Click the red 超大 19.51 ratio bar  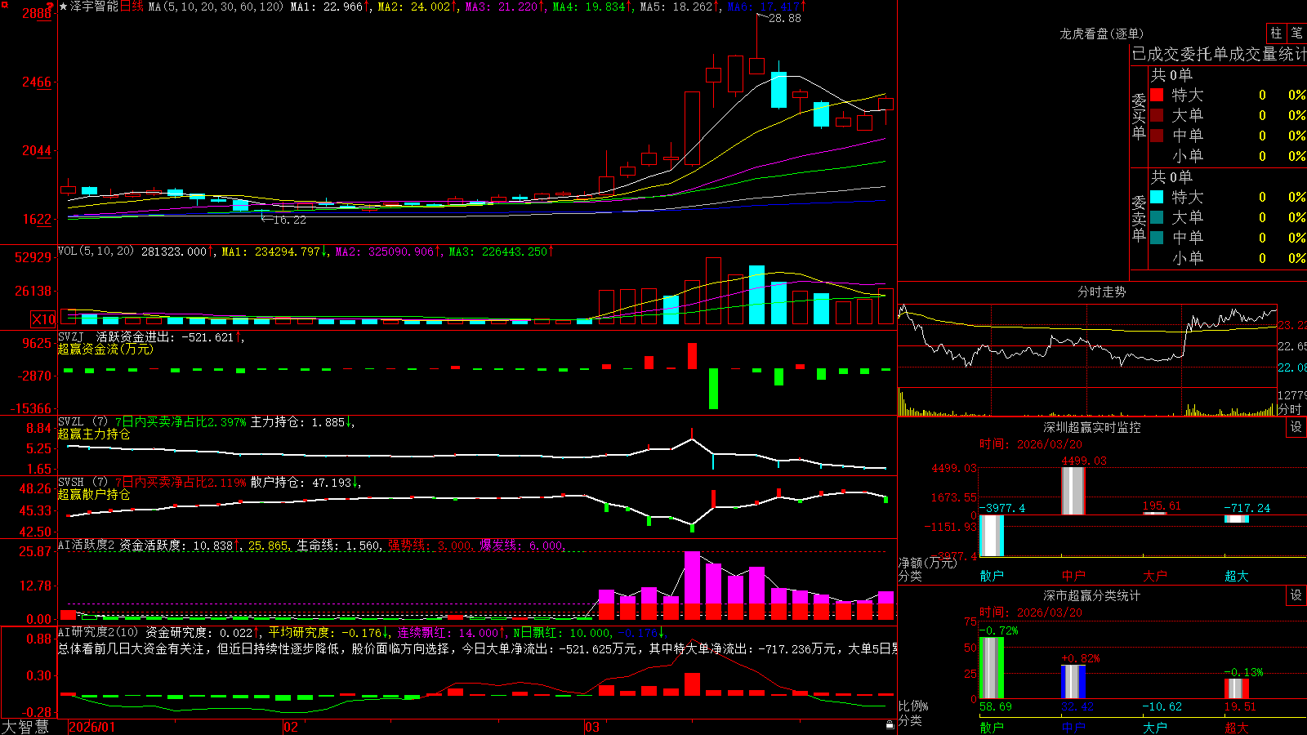(1236, 688)
